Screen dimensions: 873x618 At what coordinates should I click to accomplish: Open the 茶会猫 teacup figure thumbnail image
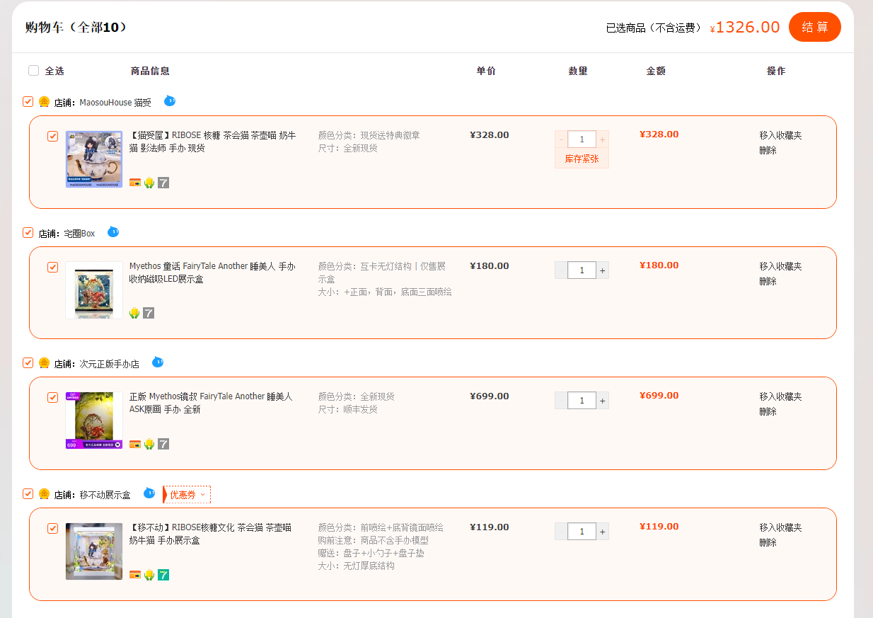tap(94, 159)
